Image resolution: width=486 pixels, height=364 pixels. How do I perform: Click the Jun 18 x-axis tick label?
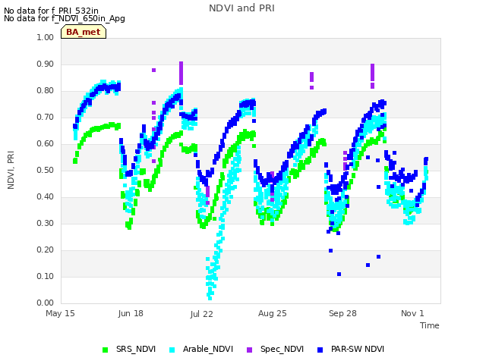[x=131, y=313]
